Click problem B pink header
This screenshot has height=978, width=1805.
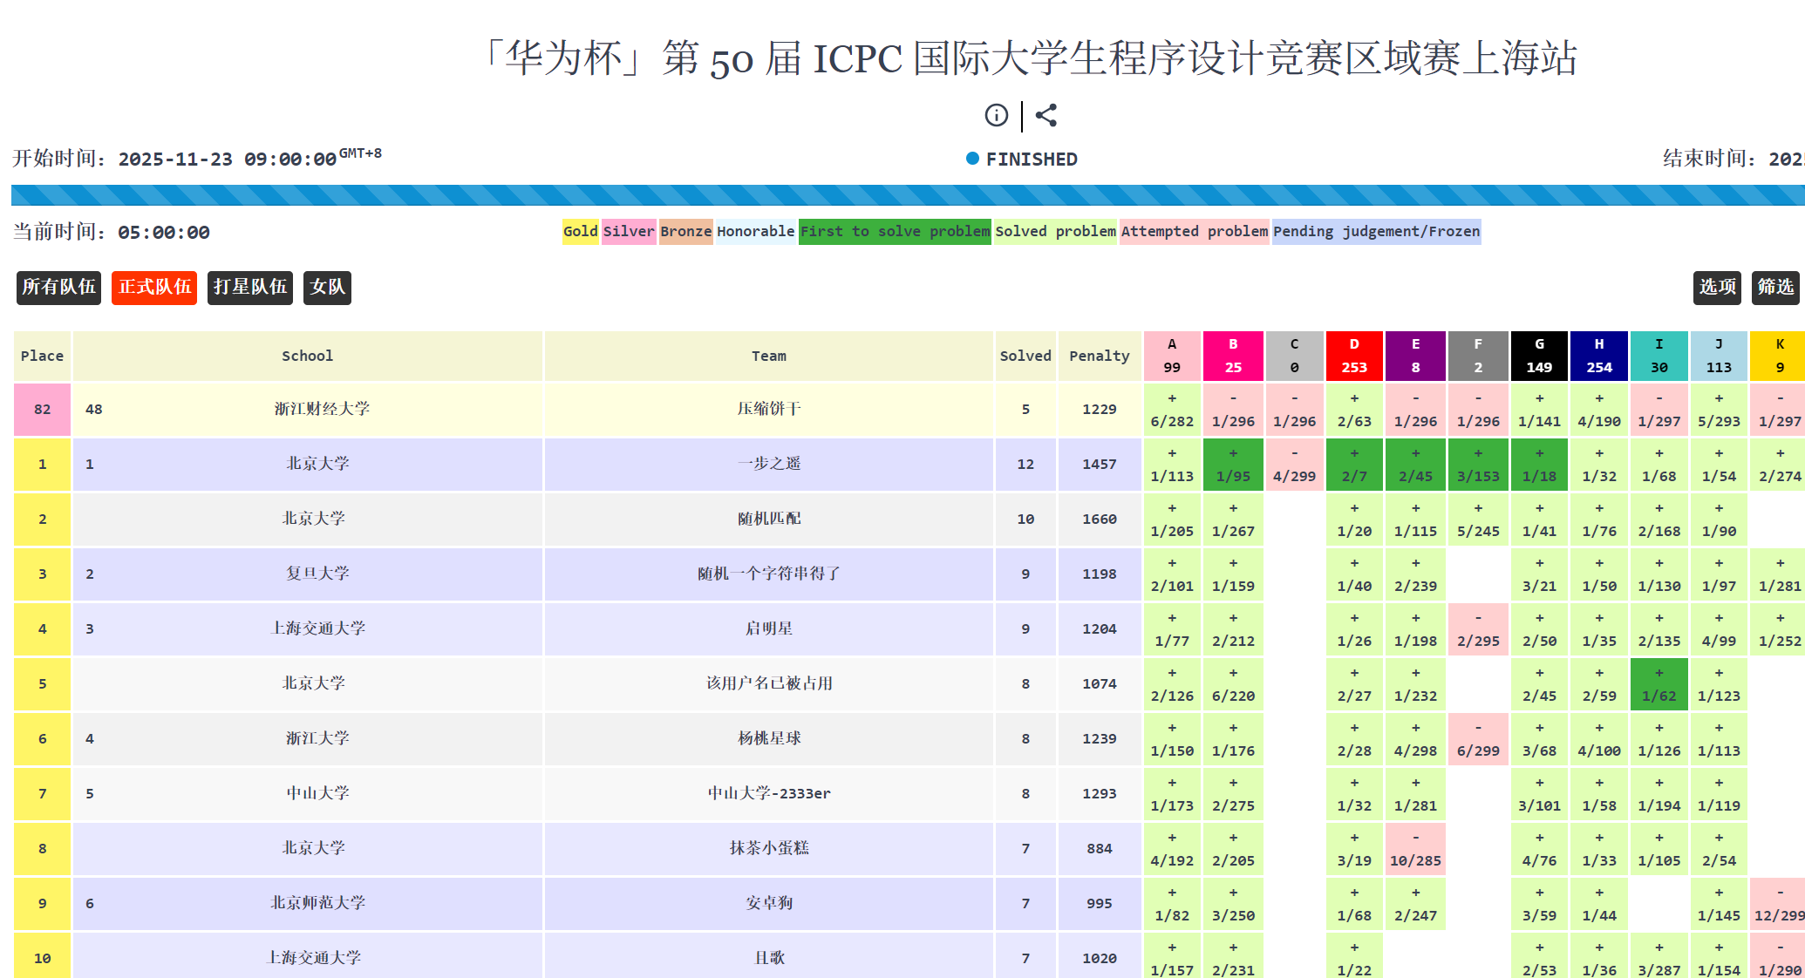[1233, 356]
